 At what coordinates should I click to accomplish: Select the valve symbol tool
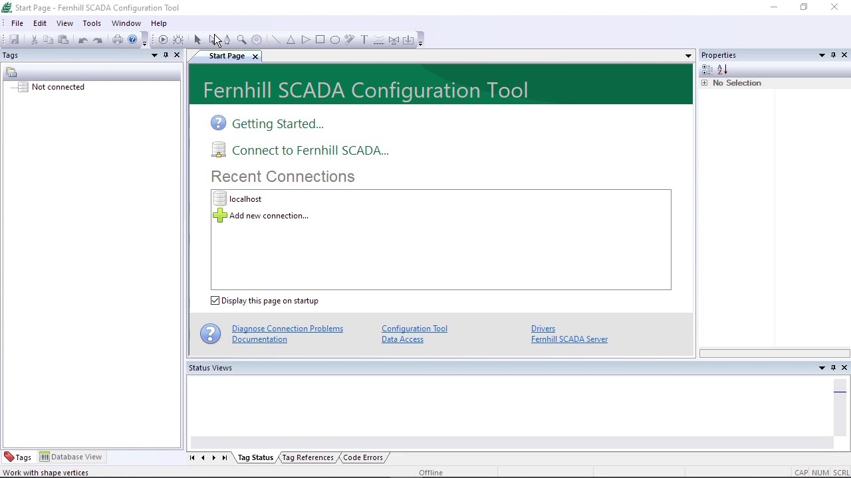click(x=394, y=40)
